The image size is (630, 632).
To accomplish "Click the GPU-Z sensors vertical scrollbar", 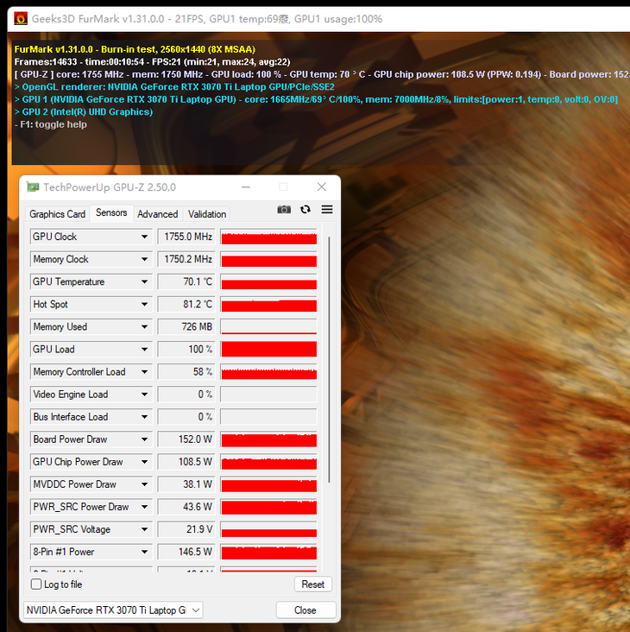I will click(x=329, y=359).
